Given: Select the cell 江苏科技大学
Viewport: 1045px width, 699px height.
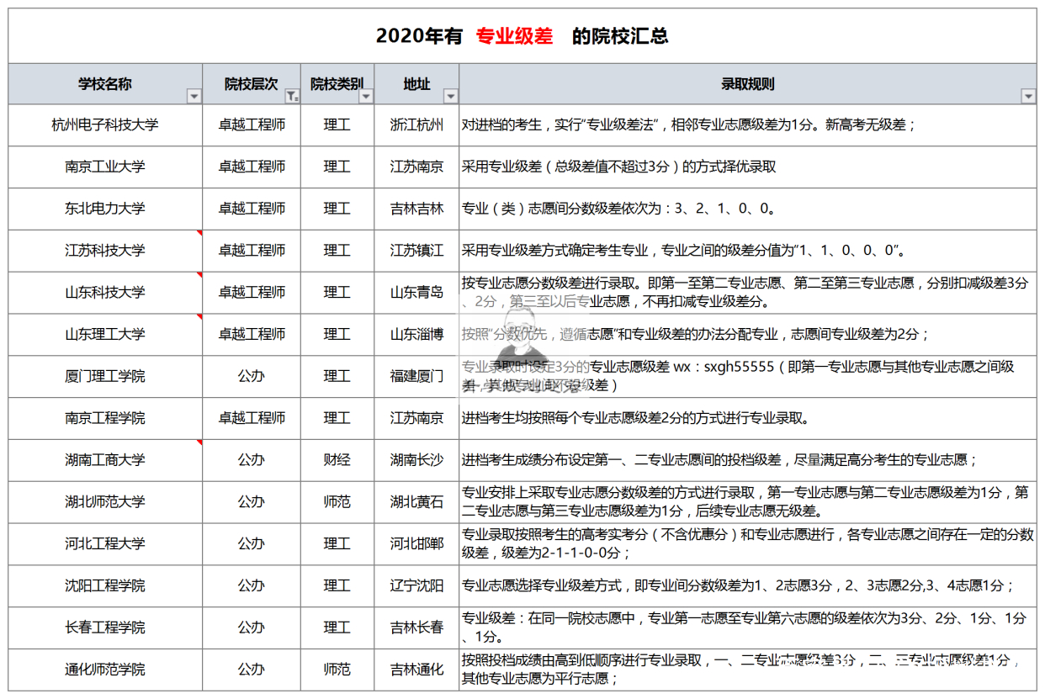Looking at the screenshot, I should (x=105, y=251).
